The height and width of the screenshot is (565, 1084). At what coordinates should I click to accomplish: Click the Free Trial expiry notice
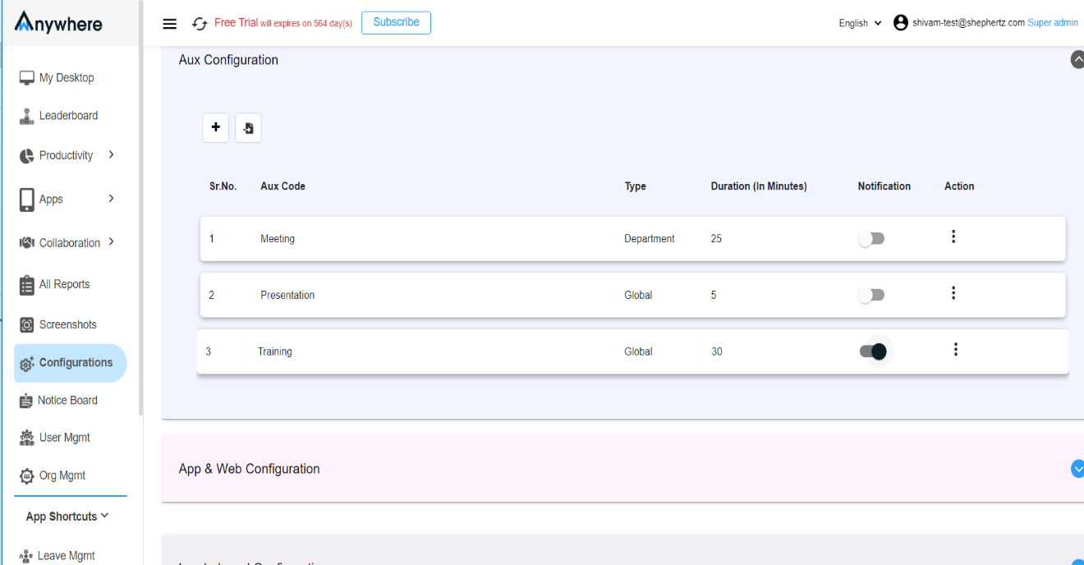283,23
